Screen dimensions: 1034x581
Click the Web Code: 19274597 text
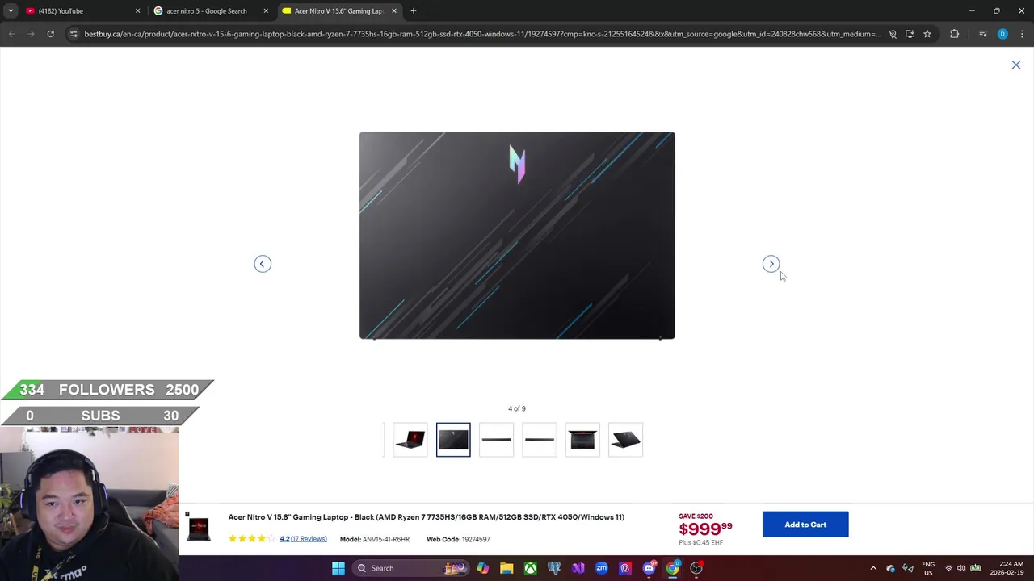click(x=458, y=539)
